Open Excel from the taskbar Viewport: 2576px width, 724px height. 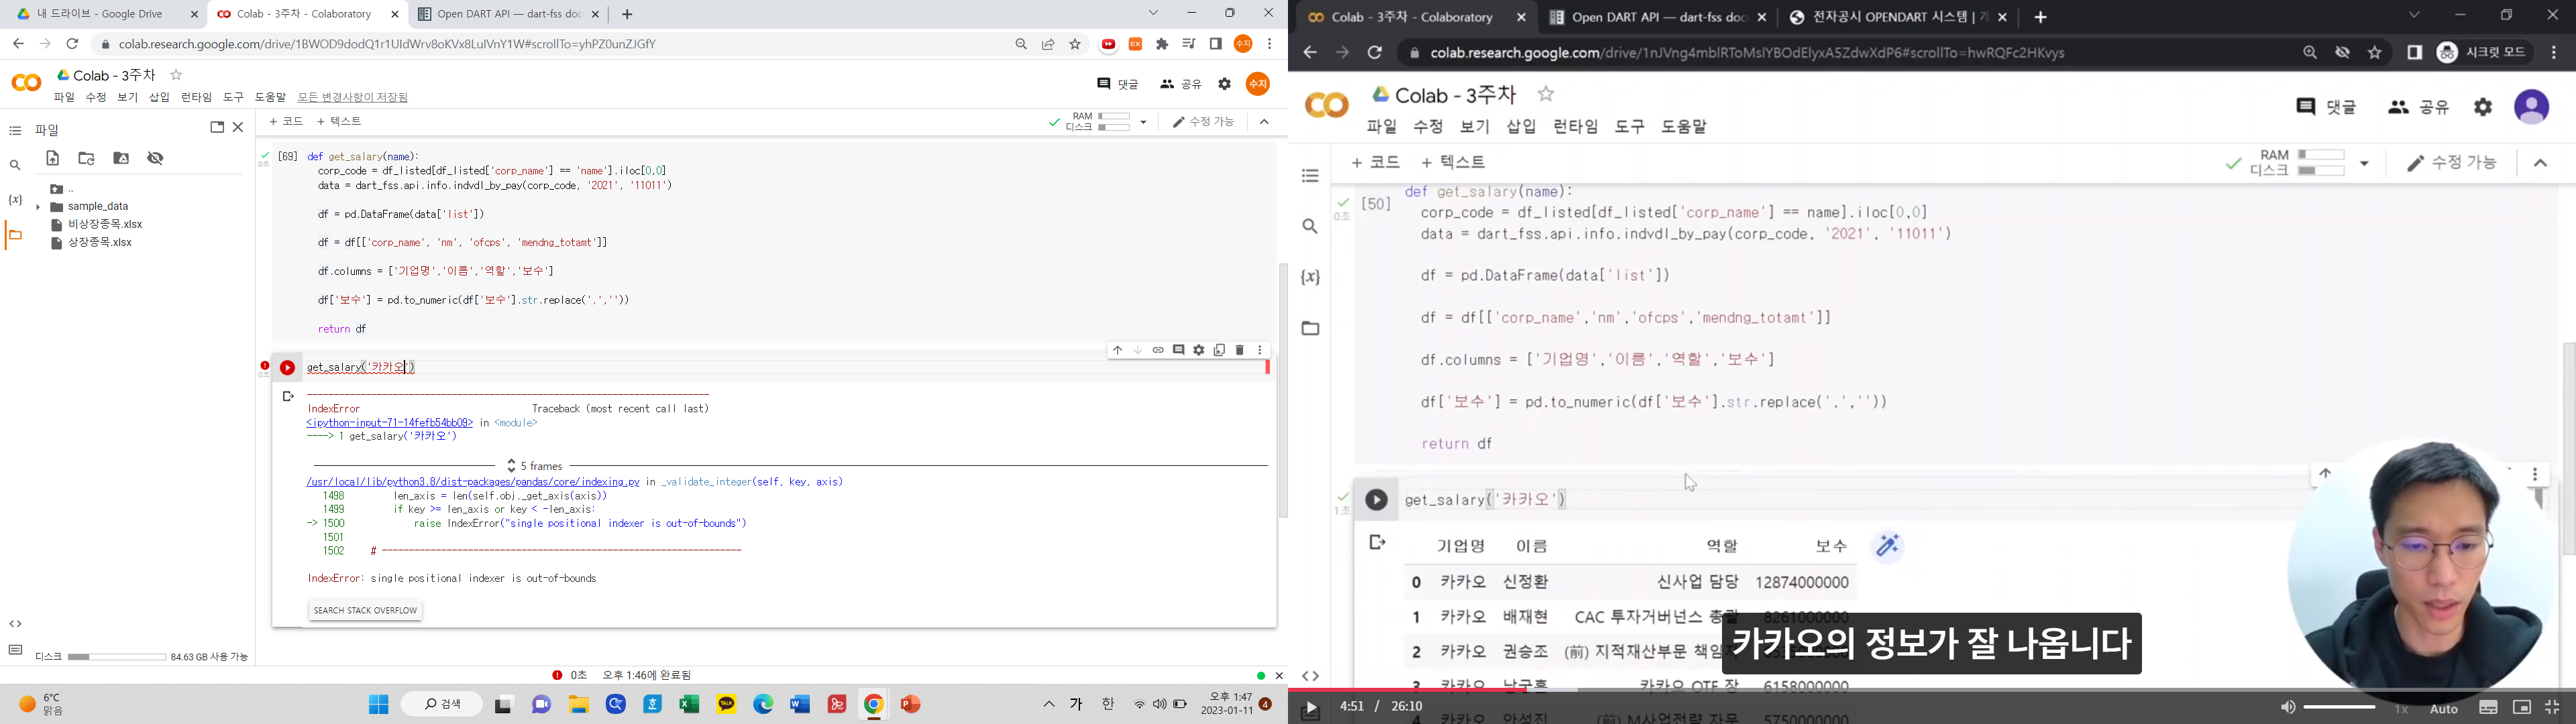point(689,705)
